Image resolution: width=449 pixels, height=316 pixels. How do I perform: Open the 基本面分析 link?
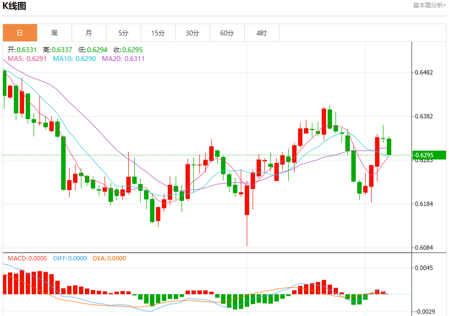point(429,5)
